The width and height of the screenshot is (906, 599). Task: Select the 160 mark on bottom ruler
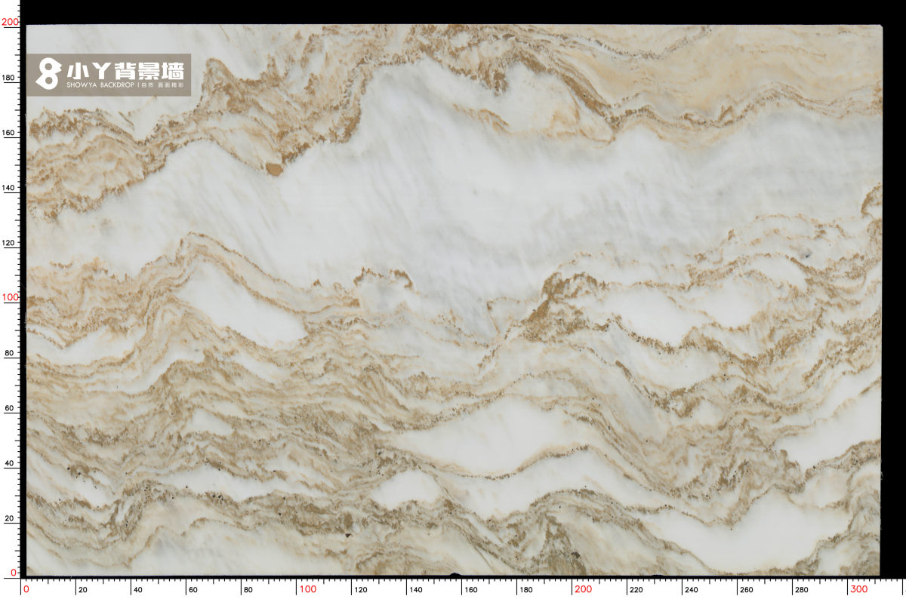[470, 590]
